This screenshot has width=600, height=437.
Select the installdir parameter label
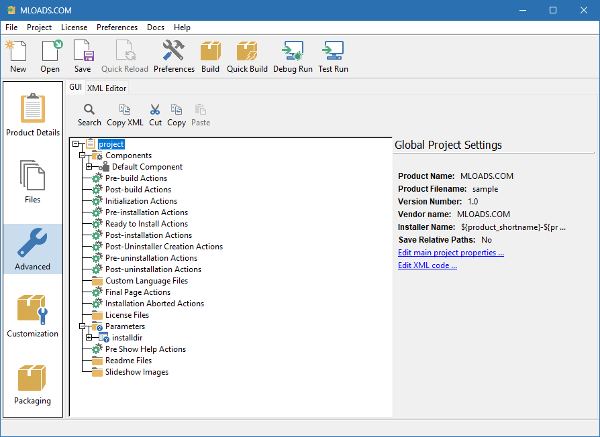pos(127,338)
